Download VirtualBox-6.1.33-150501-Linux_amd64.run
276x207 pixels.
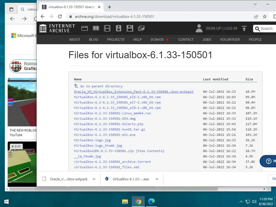tap(112, 113)
